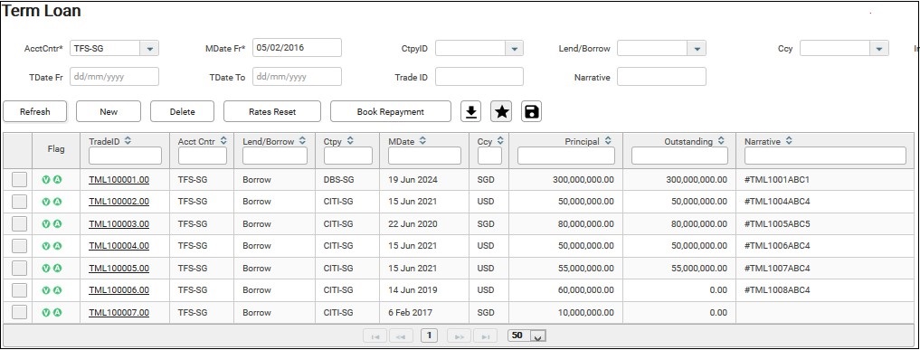Click green V flag icon for TML100001.00
This screenshot has width=920, height=350.
coord(46,179)
